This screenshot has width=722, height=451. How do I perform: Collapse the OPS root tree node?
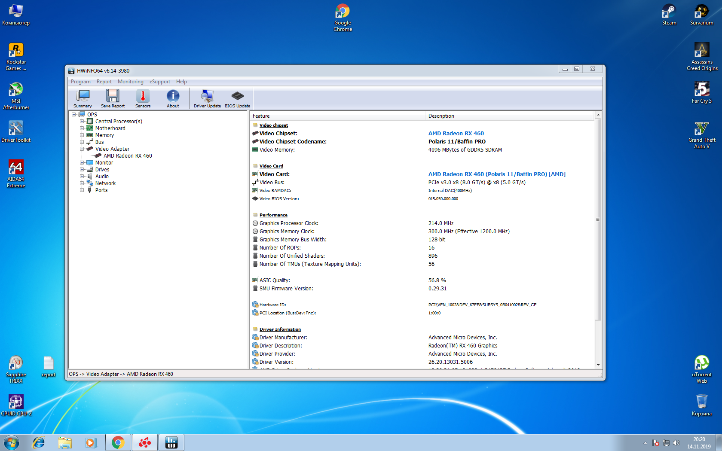(x=74, y=115)
